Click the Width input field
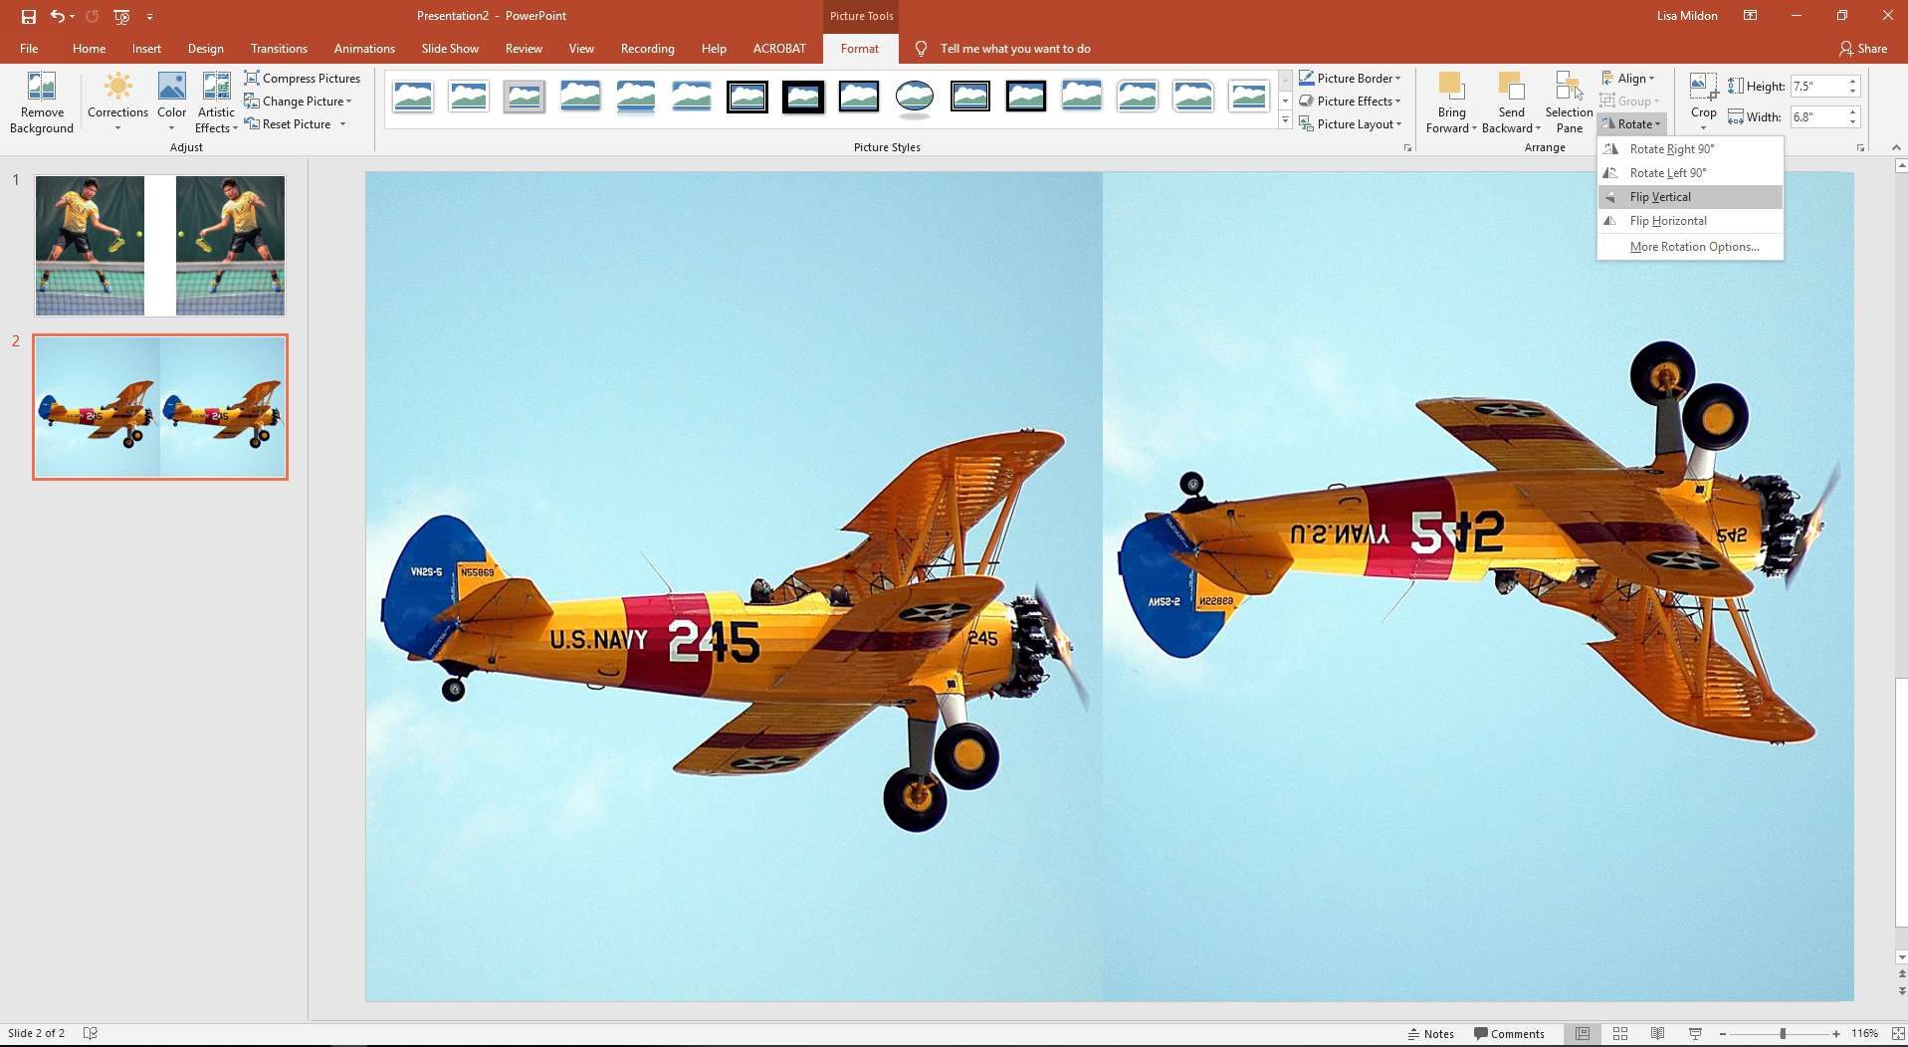This screenshot has height=1047, width=1908. 1817,116
